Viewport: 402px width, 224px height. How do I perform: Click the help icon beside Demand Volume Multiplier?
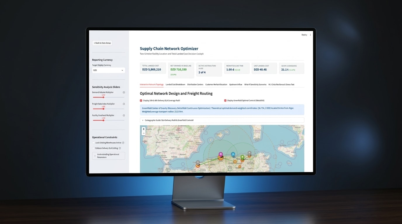(124, 92)
